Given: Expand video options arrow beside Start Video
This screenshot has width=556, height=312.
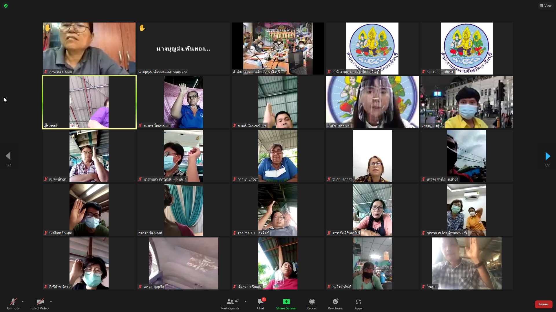Looking at the screenshot, I should point(51,302).
